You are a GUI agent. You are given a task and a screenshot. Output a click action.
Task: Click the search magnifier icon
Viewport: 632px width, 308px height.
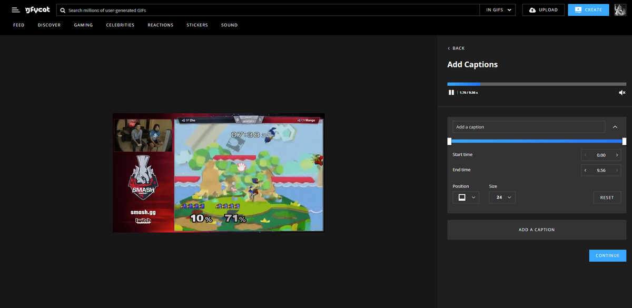pos(63,10)
